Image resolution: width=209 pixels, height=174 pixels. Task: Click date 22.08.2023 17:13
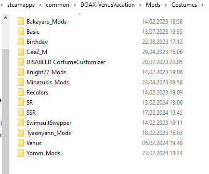click(162, 42)
